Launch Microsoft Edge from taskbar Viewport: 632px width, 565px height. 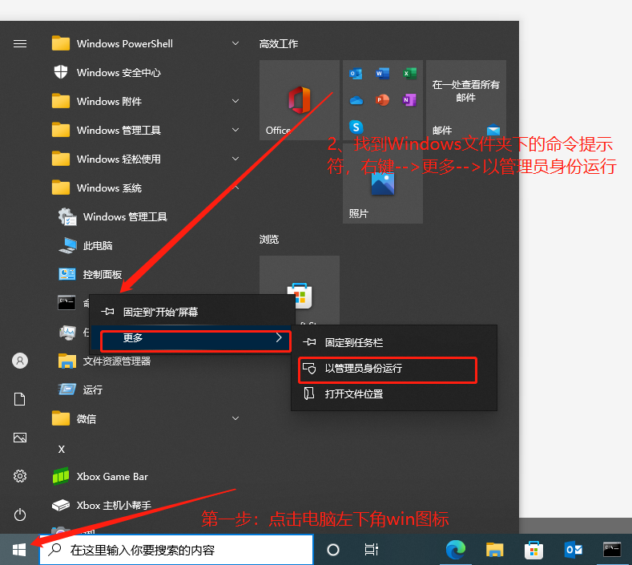(x=456, y=550)
